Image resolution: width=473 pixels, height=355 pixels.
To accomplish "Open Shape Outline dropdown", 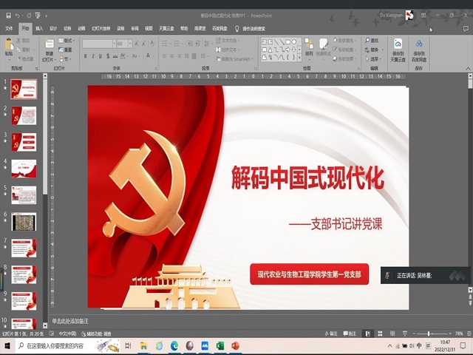I will [x=345, y=50].
